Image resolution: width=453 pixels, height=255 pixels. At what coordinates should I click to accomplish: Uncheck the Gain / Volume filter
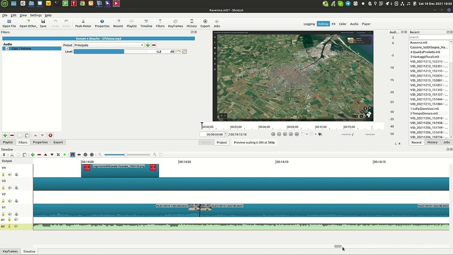pyautogui.click(x=7, y=49)
